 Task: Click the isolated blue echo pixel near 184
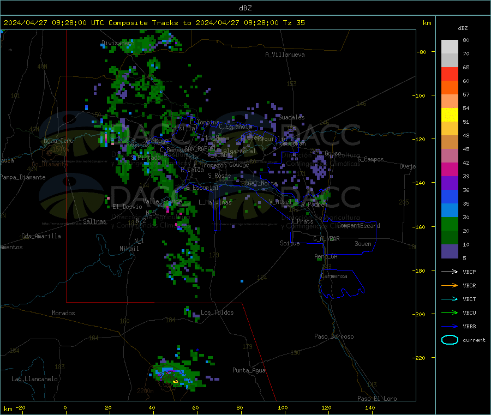[x=242, y=281]
